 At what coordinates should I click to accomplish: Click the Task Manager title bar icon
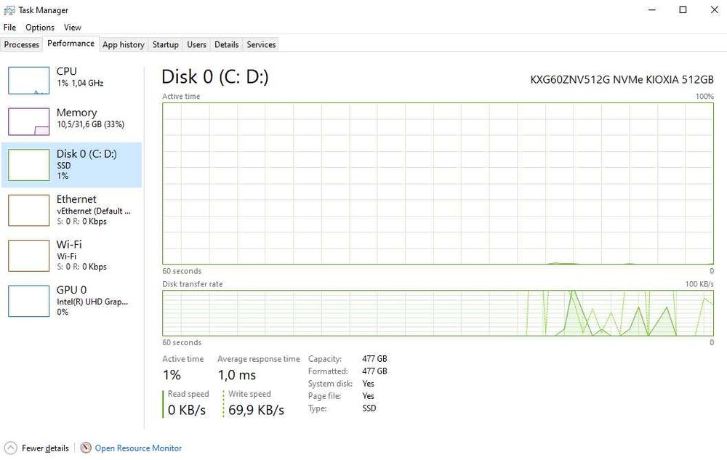click(9, 10)
